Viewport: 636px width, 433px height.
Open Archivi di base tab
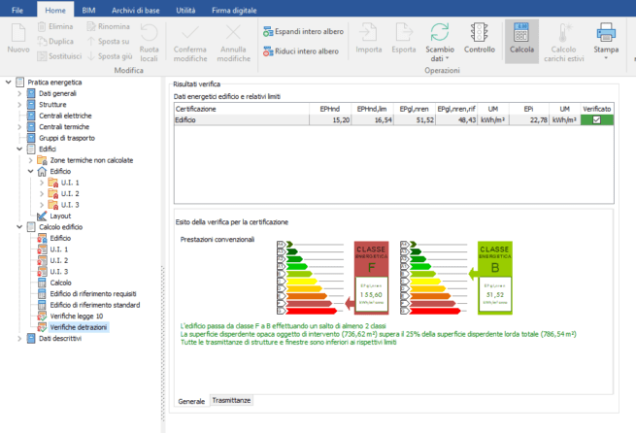[x=136, y=10]
